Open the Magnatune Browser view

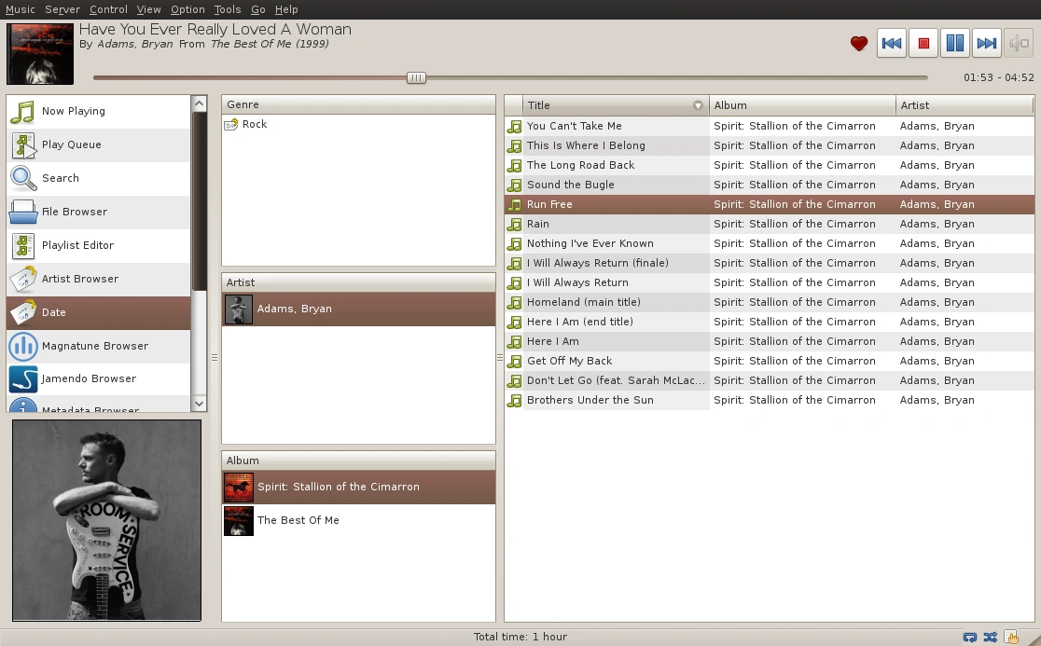pyautogui.click(x=98, y=346)
